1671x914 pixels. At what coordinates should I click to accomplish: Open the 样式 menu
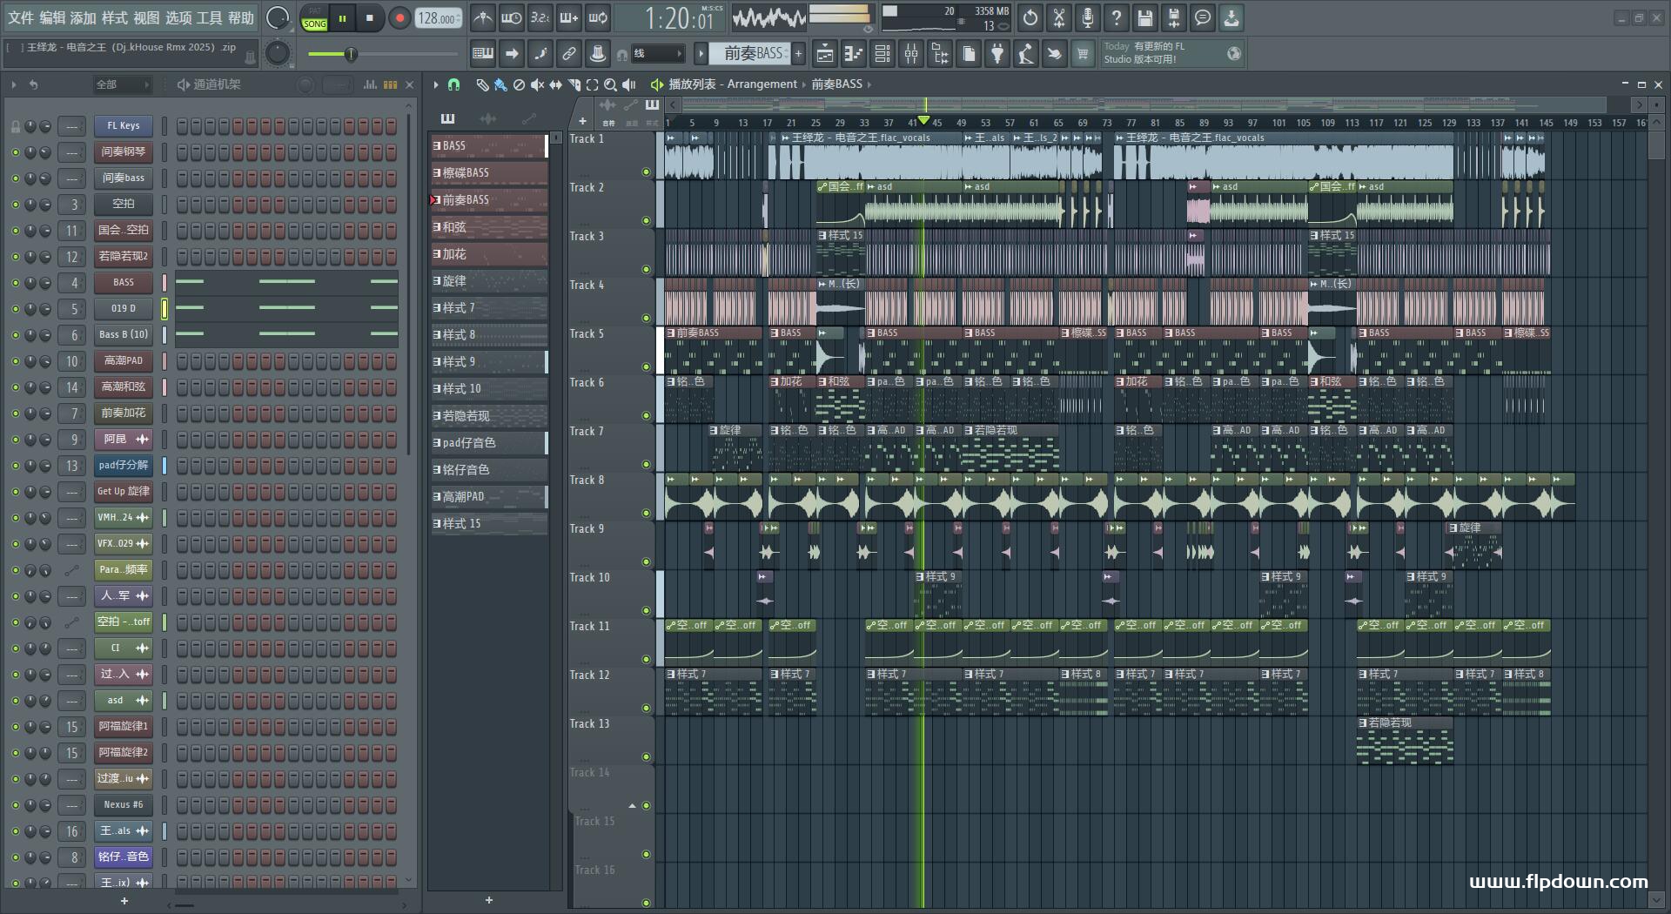click(115, 17)
